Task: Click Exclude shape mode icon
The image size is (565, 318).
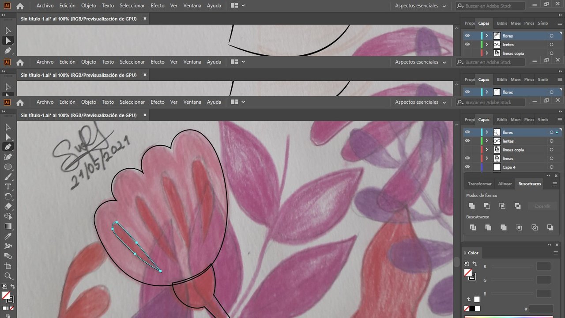Action: tap(518, 206)
